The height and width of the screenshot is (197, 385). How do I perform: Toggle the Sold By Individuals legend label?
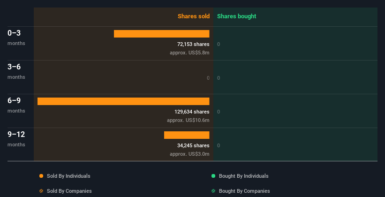pos(68,176)
